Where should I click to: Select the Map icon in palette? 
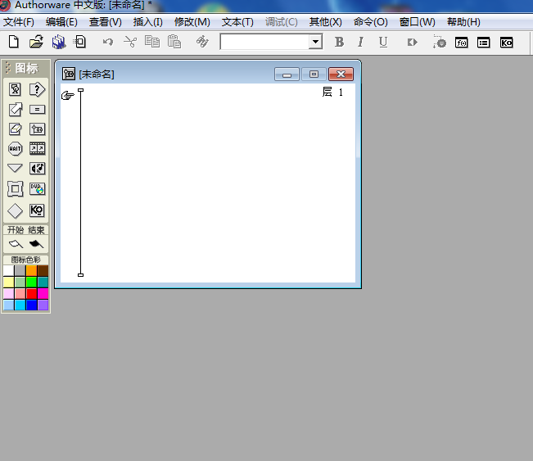(x=37, y=129)
